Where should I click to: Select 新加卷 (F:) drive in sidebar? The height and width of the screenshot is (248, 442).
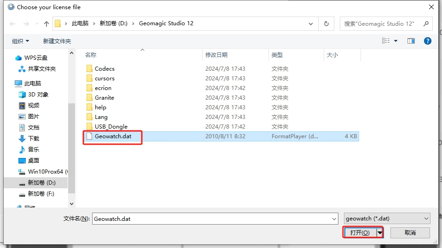click(36, 194)
